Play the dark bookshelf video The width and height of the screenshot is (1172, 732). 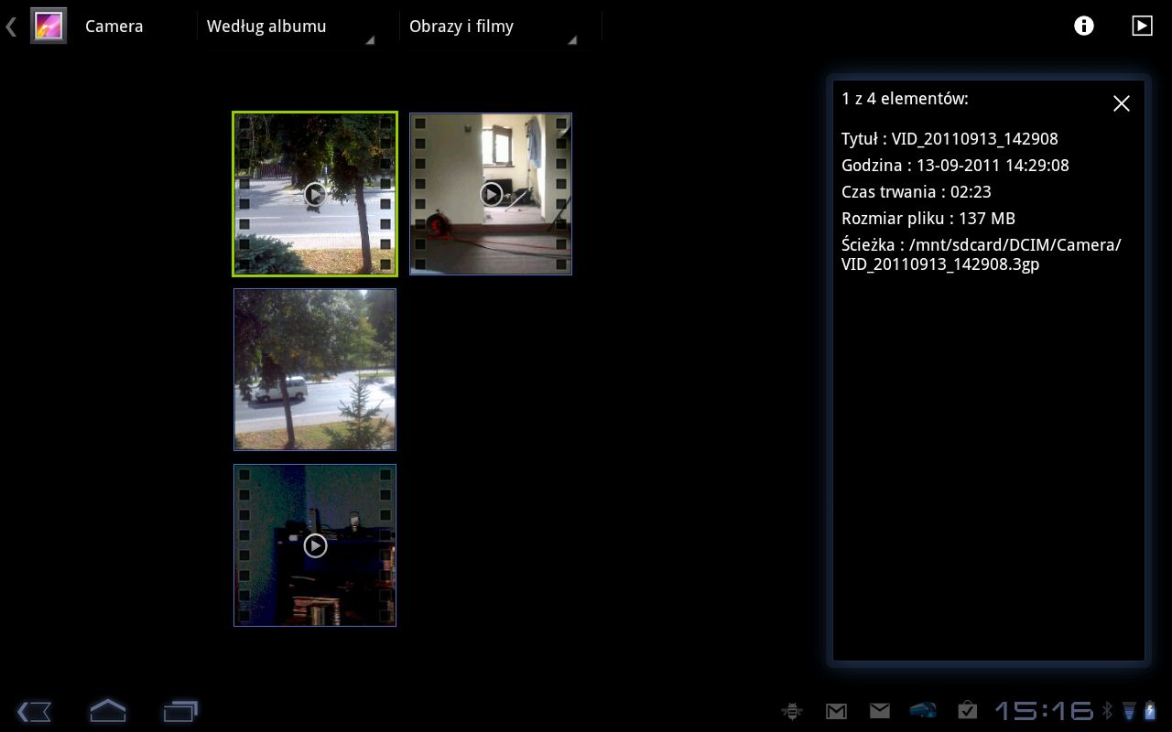click(315, 545)
